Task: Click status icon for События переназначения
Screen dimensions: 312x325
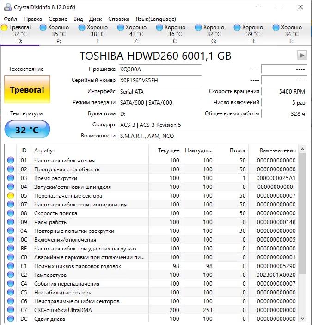Action: pos(11,283)
